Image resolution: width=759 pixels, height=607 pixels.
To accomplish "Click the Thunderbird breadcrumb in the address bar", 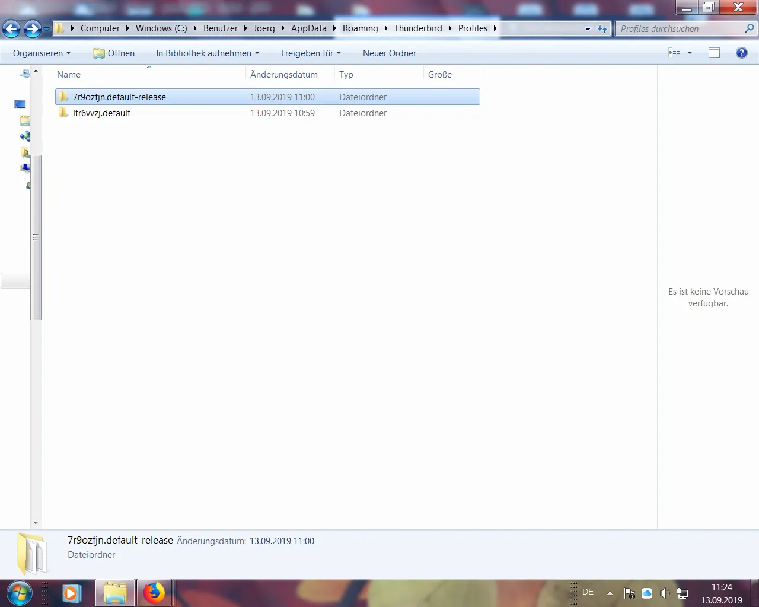I will pos(418,28).
